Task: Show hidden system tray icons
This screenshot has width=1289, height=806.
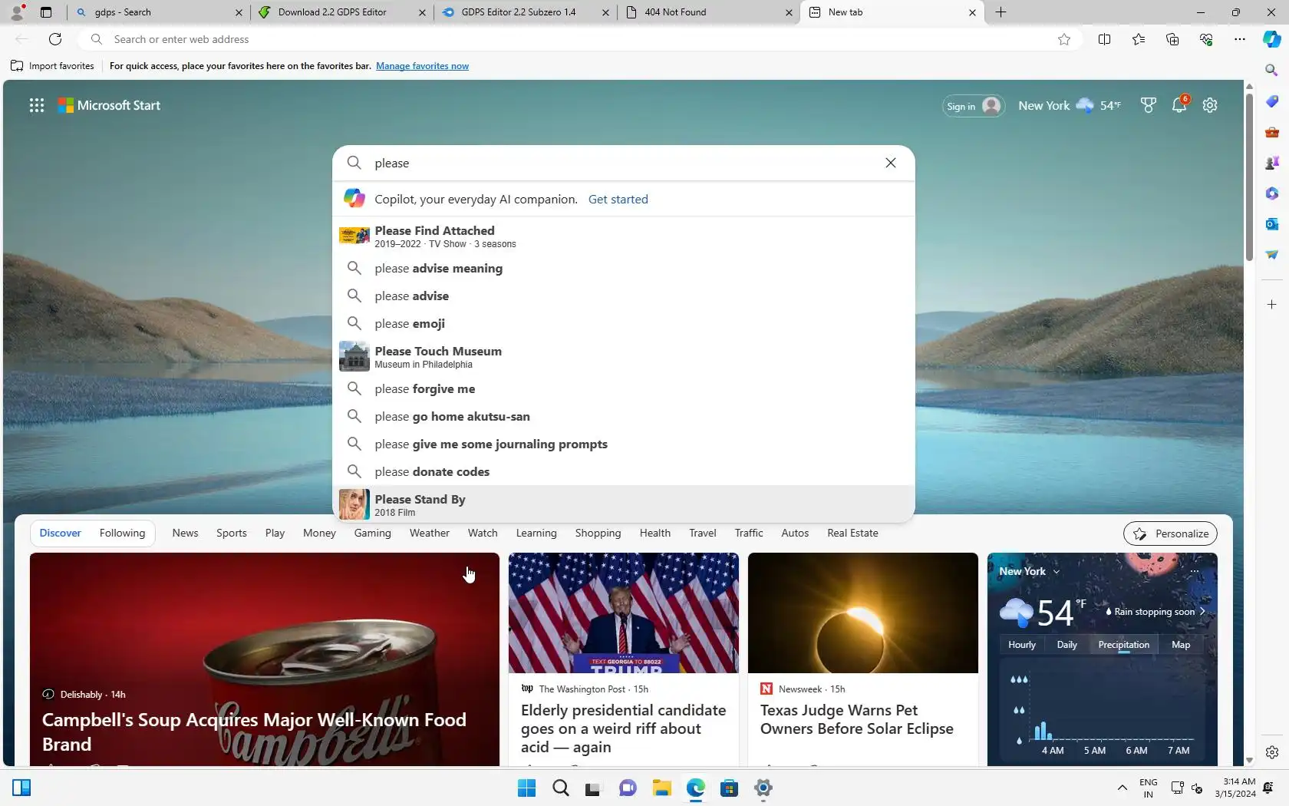Action: pyautogui.click(x=1122, y=788)
